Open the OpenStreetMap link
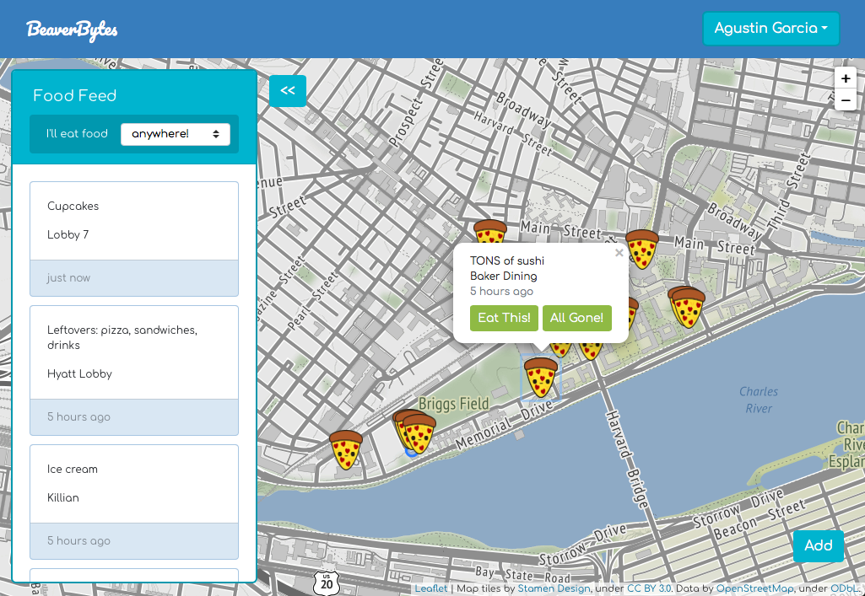The width and height of the screenshot is (865, 596). [x=754, y=588]
